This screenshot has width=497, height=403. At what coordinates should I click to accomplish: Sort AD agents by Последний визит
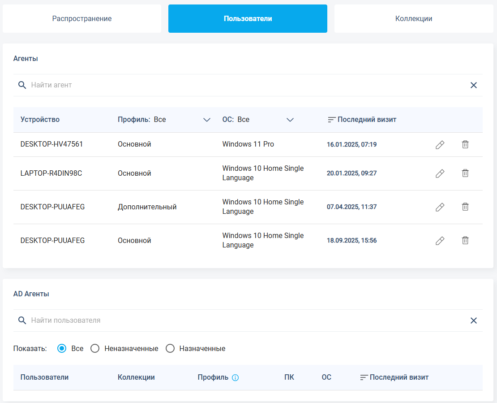(394, 377)
